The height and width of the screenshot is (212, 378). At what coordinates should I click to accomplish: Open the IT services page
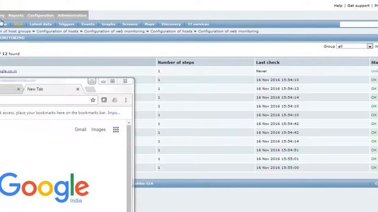pyautogui.click(x=198, y=24)
